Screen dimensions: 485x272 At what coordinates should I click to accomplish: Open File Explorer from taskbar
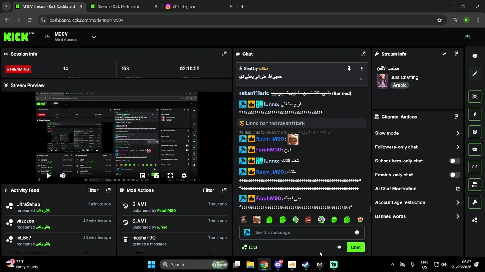click(250, 264)
